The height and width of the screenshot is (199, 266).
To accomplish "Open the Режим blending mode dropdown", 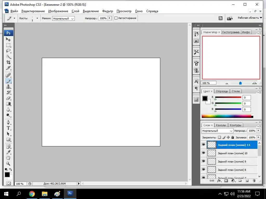I will coord(63,18).
